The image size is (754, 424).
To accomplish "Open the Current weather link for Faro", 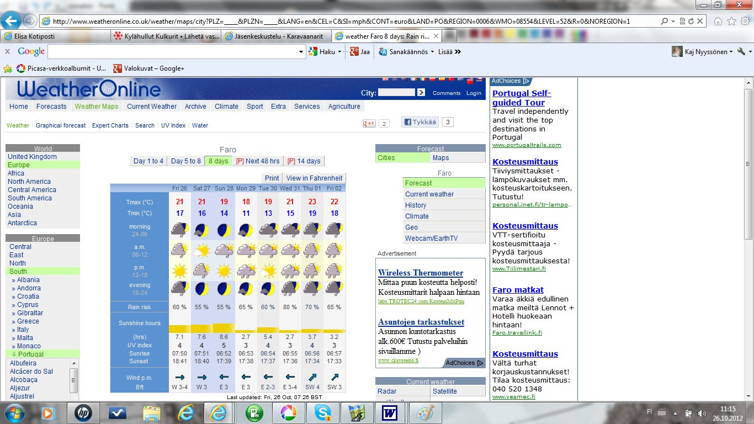I will click(x=429, y=194).
